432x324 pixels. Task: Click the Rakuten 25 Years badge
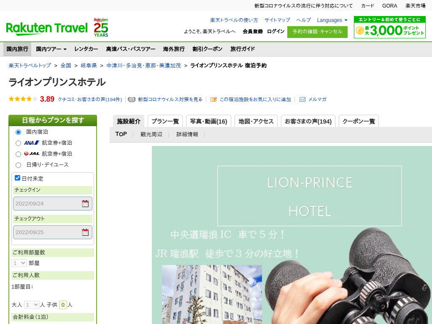click(101, 27)
